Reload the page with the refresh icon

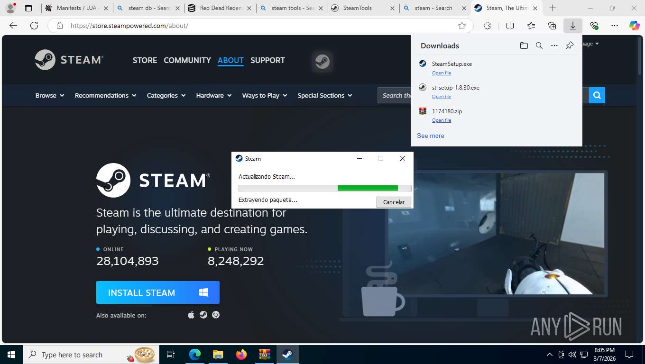pyautogui.click(x=34, y=26)
